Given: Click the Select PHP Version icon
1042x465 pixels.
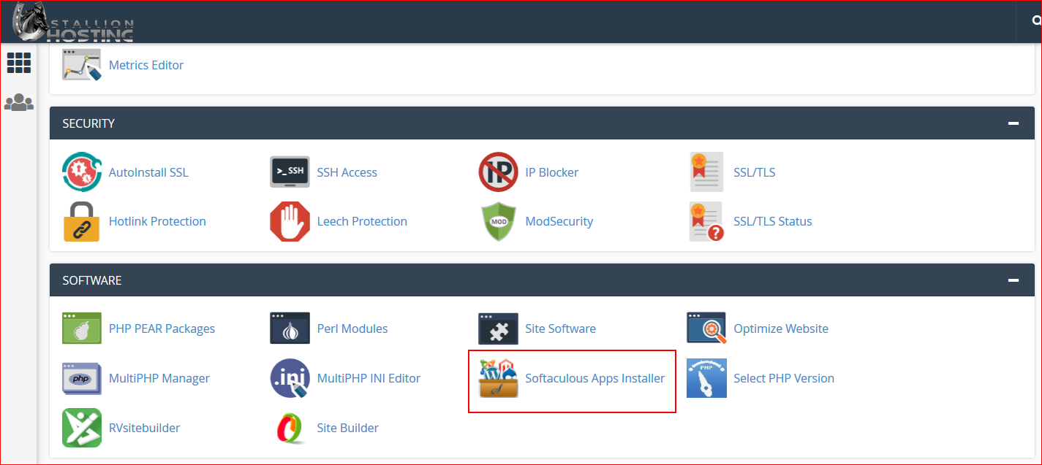Looking at the screenshot, I should [706, 378].
